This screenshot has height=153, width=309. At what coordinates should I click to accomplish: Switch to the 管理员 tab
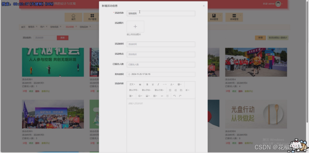point(31,27)
